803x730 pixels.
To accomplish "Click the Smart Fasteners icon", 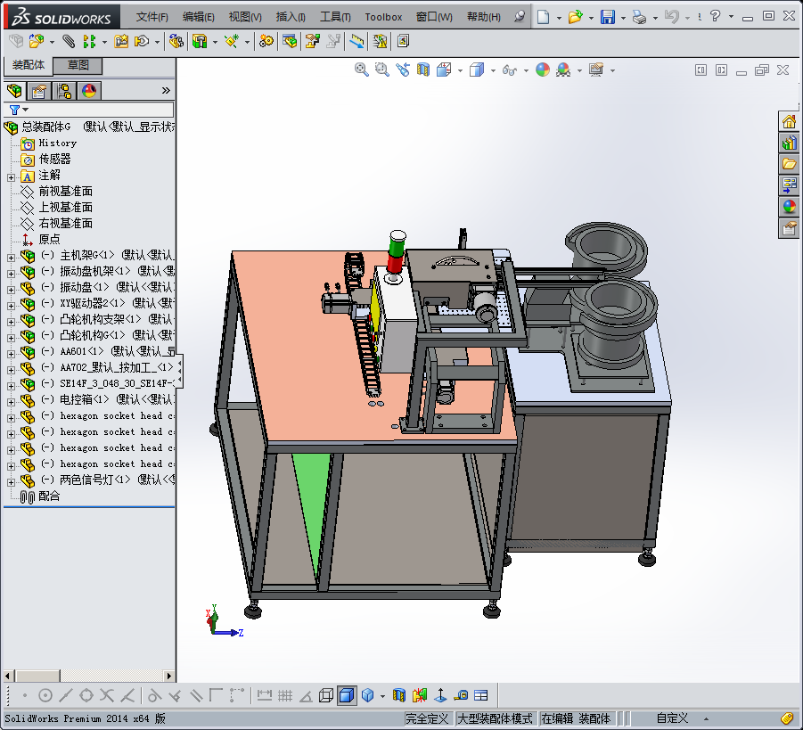I will coord(121,41).
